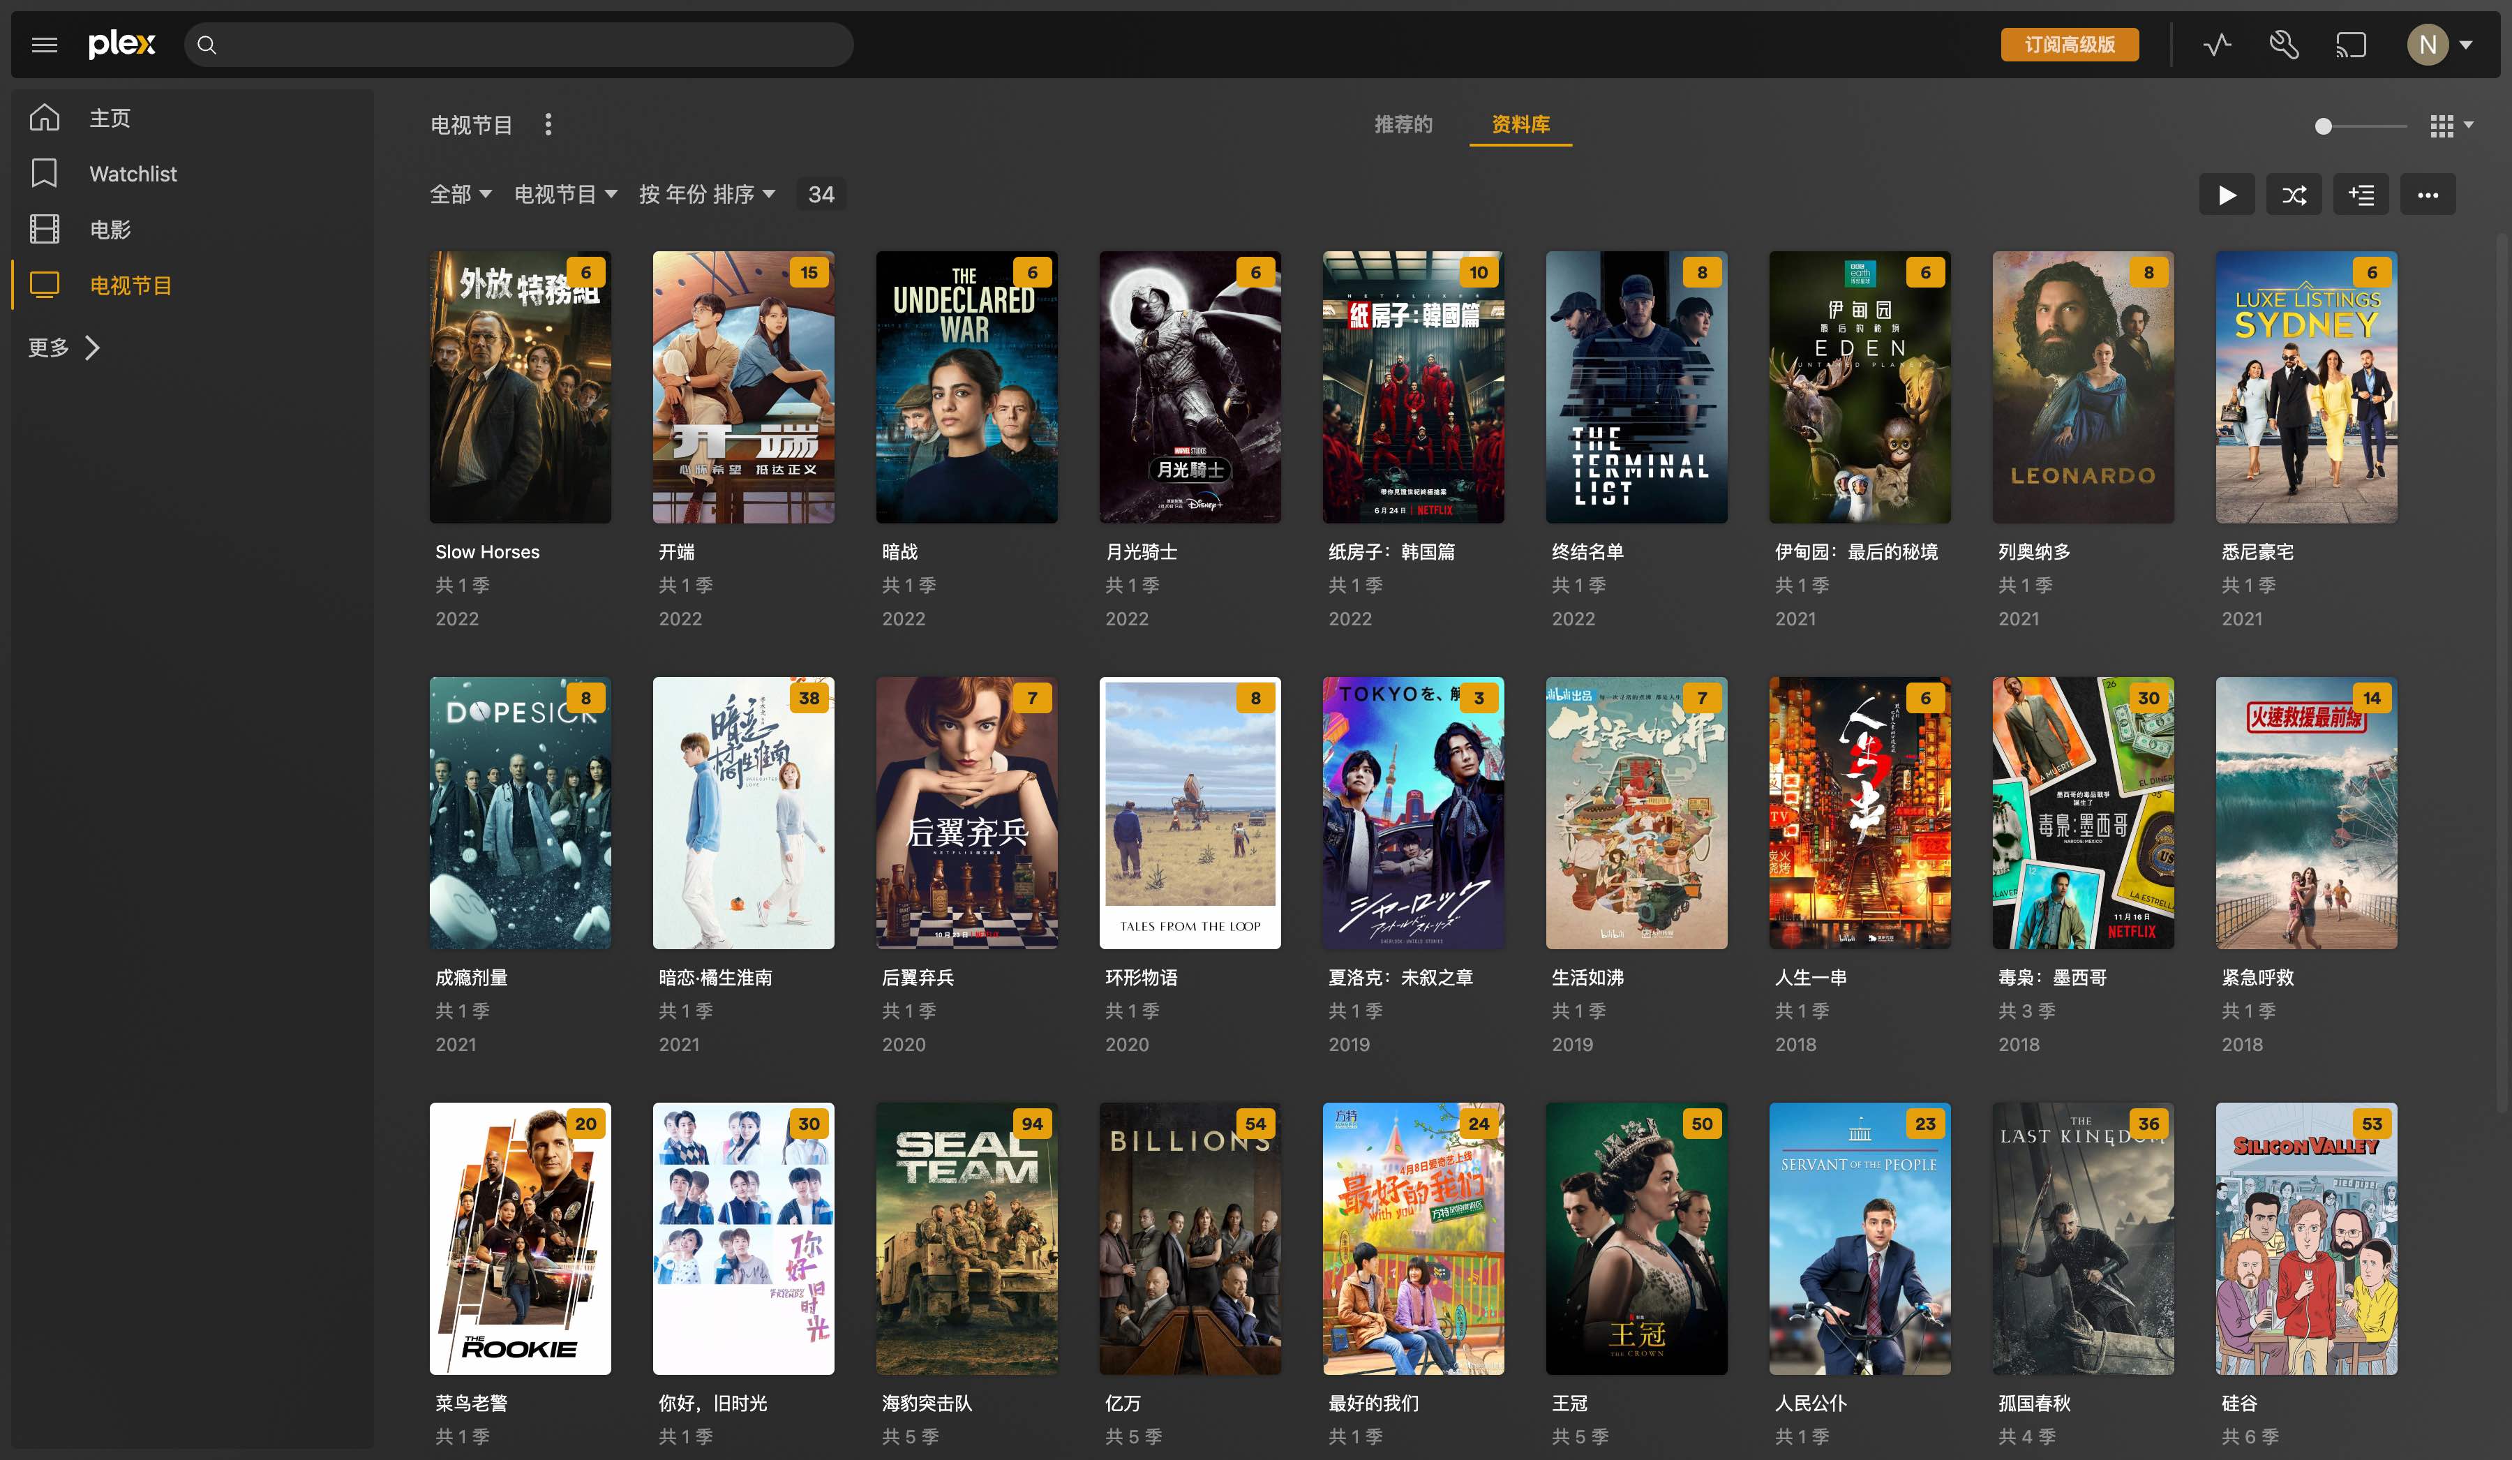Click the Play button above the library grid
The image size is (2512, 1460).
2227,193
